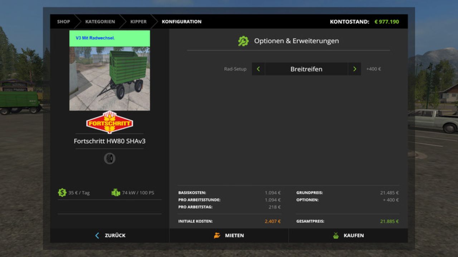This screenshot has width=458, height=257.
Task: Click the green dollar daily cost icon
Action: pos(62,193)
